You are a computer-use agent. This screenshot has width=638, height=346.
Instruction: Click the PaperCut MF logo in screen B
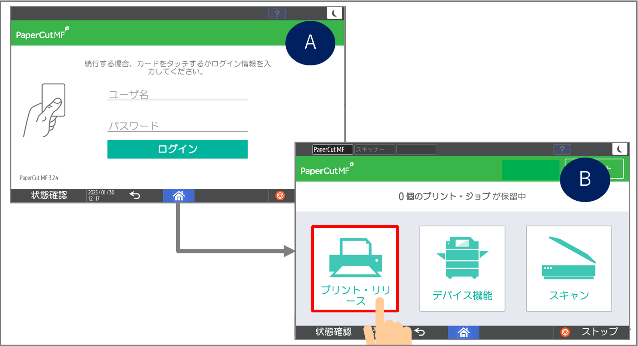[x=327, y=169]
